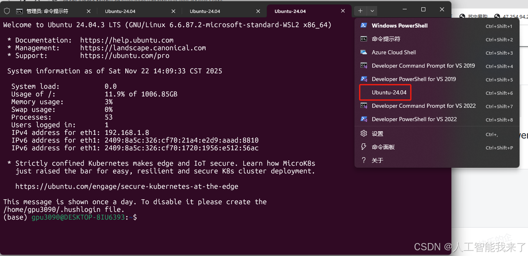Close the second Ubuntu-24.04 tab
This screenshot has height=256, width=528.
point(258,11)
